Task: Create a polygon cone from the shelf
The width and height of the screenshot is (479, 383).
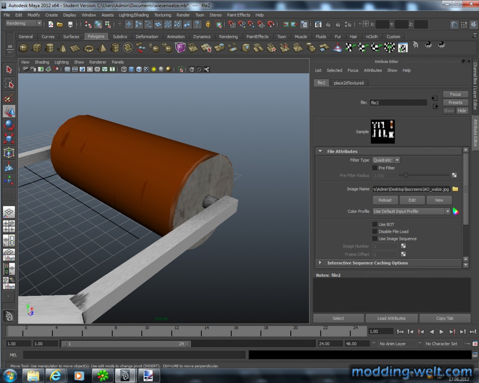Action: pos(62,48)
